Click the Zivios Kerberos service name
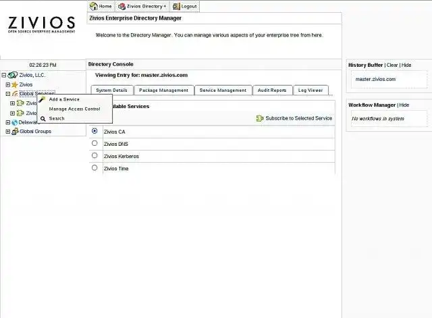The width and height of the screenshot is (432, 318). click(122, 156)
